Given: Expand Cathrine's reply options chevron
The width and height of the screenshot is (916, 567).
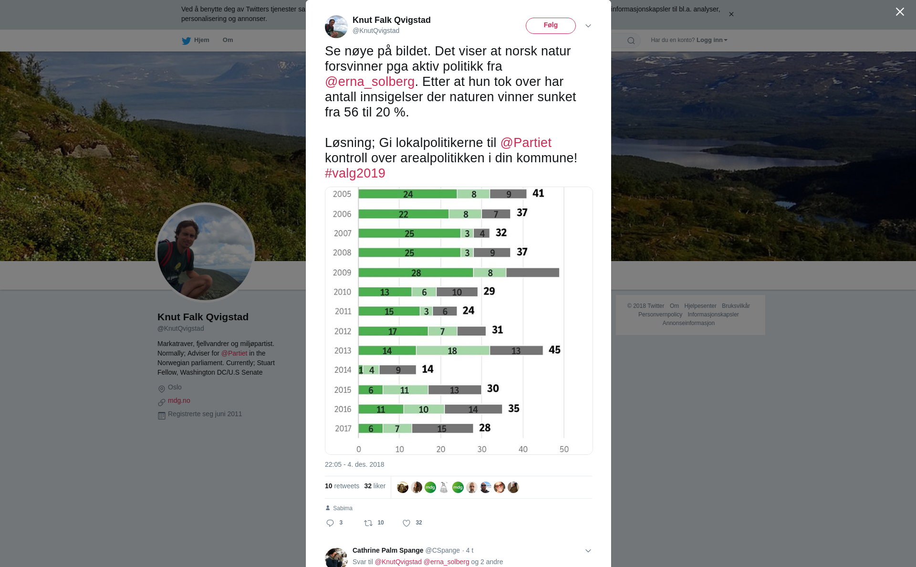Looking at the screenshot, I should (588, 551).
